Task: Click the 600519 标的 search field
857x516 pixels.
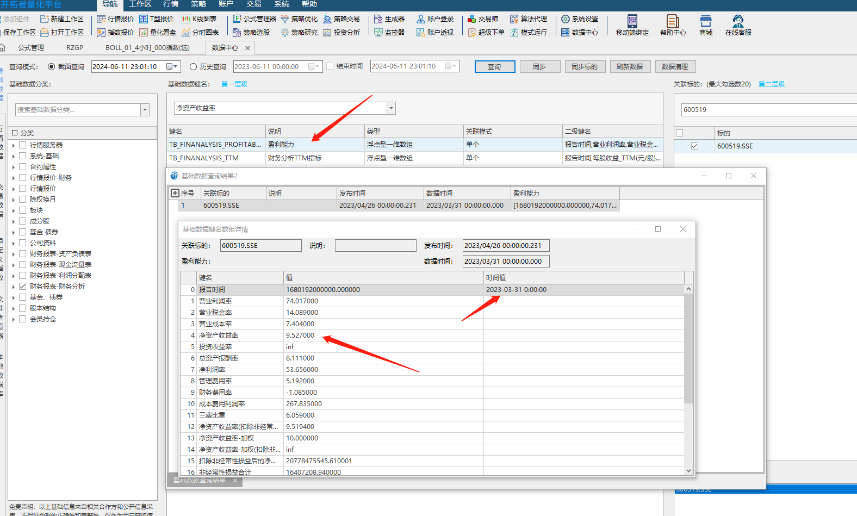Action: click(769, 110)
